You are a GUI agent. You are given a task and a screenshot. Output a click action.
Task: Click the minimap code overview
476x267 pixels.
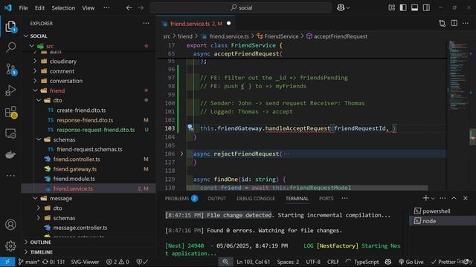click(x=459, y=76)
